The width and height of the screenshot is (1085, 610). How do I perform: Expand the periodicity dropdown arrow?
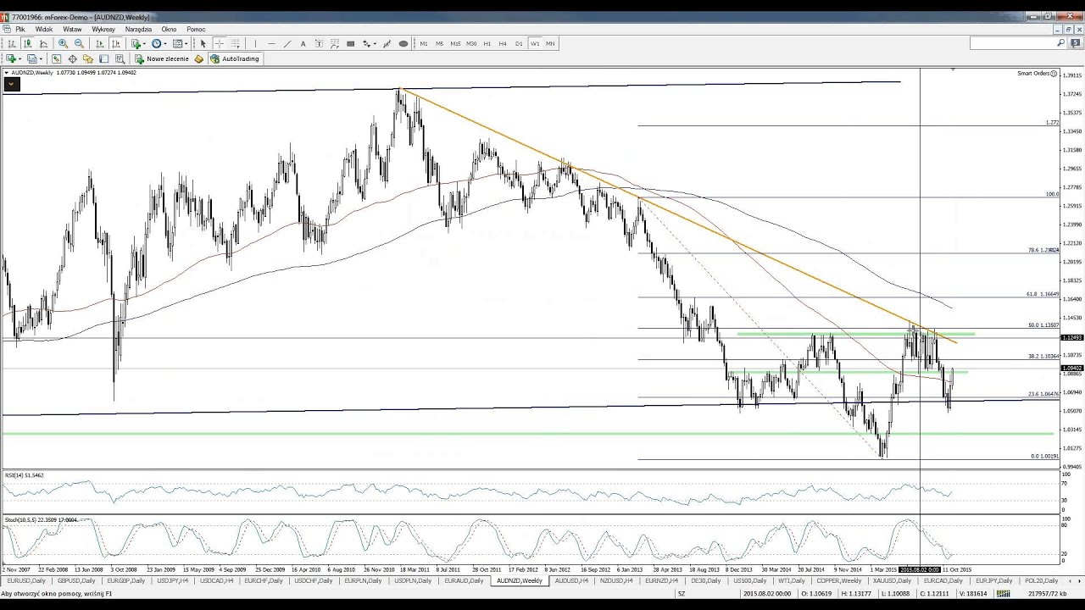click(166, 43)
